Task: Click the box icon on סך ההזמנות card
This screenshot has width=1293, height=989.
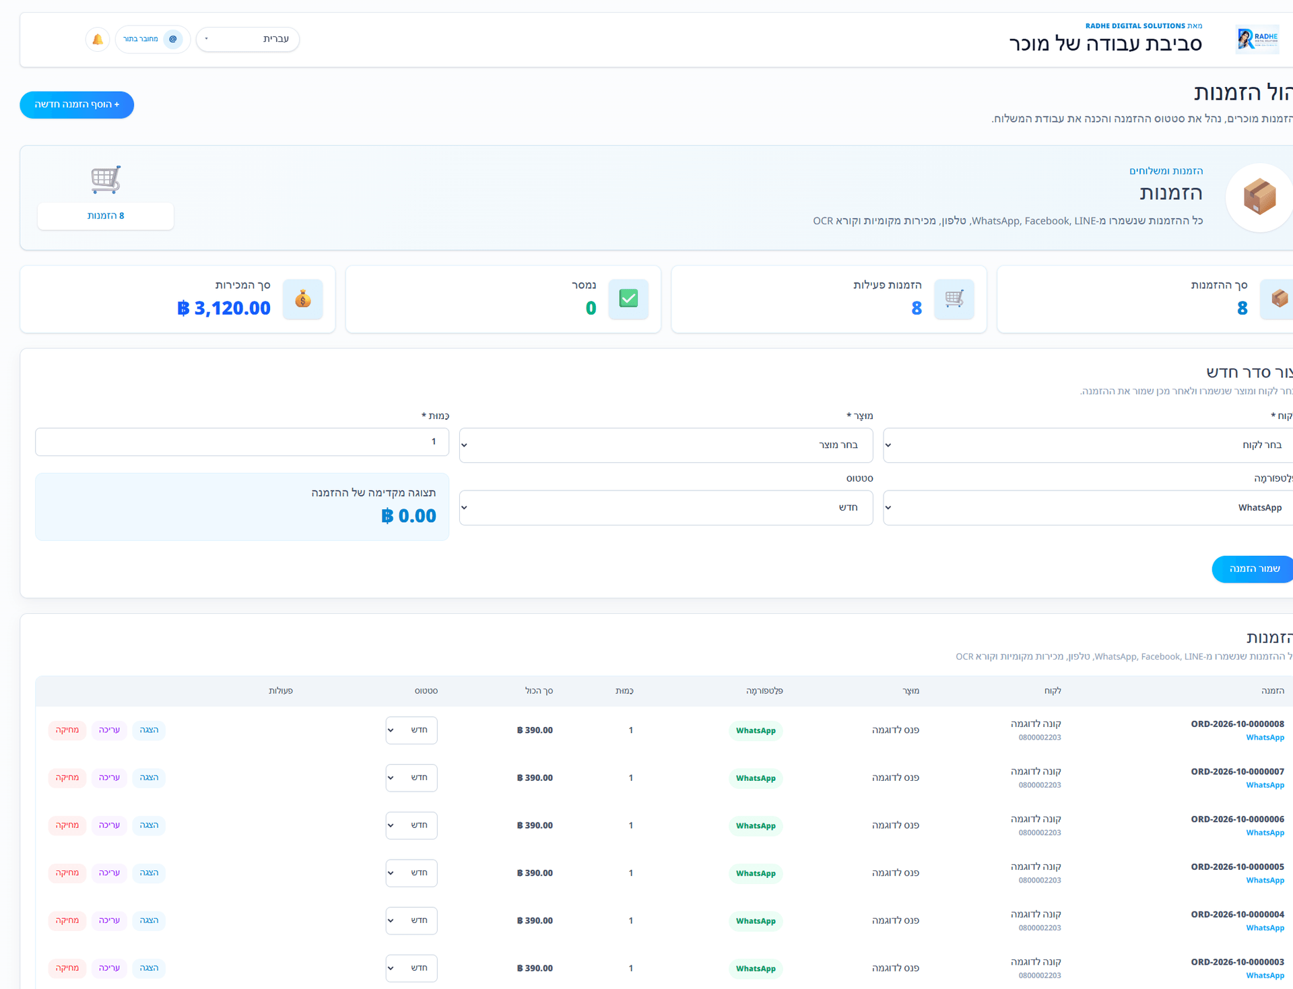Action: pos(1277,299)
